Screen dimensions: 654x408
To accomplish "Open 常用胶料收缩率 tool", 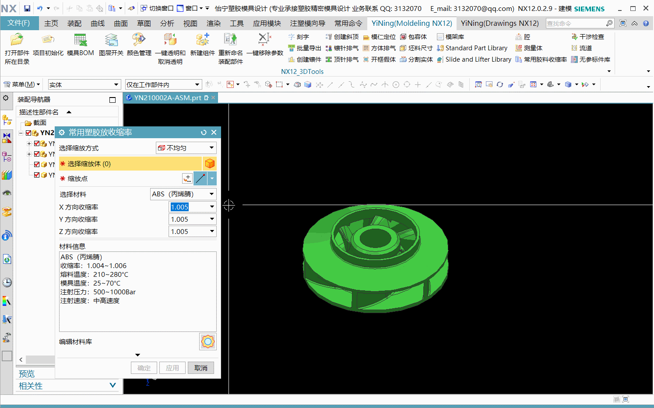I will 541,59.
